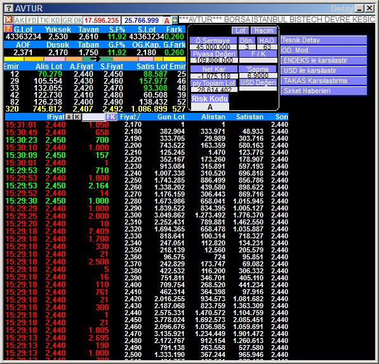Toggle the small K button beside IFiyat
Image resolution: width=379 pixels, height=364 pixels.
[77, 117]
